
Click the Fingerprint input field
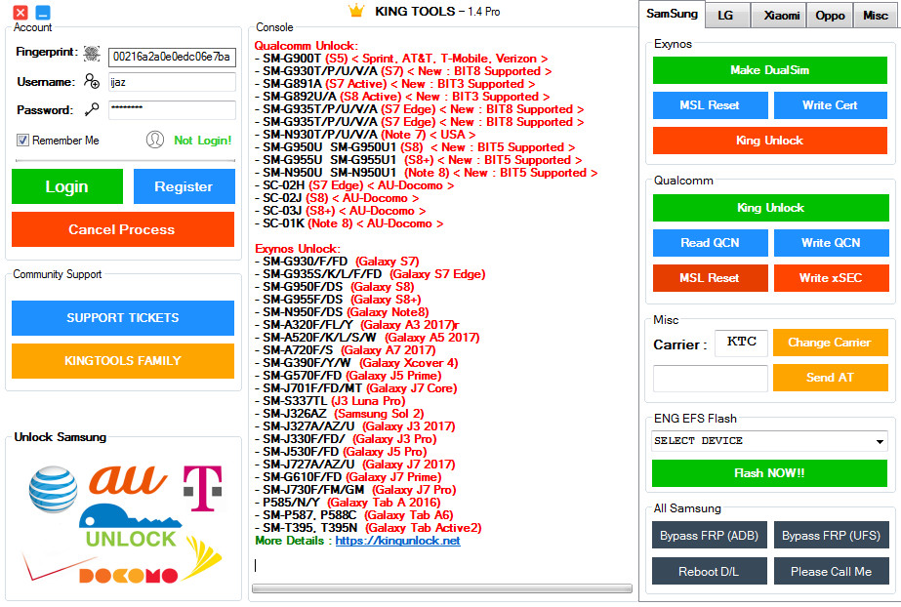pyautogui.click(x=172, y=57)
